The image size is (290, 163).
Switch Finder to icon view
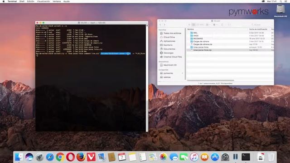tap(189, 24)
